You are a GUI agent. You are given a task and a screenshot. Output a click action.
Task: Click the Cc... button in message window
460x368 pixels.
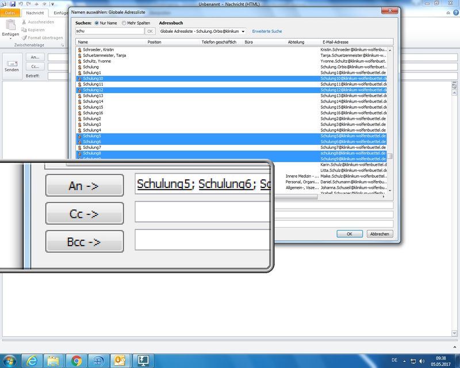35,67
